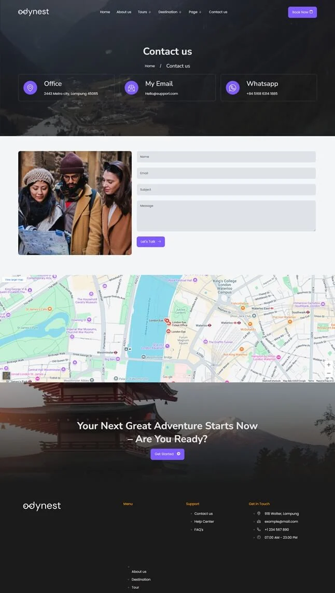335x593 pixels.
Task: Select +1 234 567 890 in footer
Action: tap(276, 530)
